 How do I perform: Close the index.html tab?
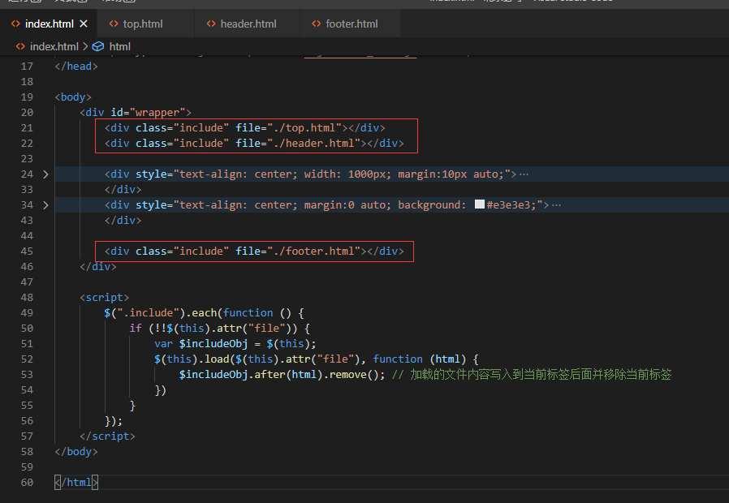click(x=84, y=24)
